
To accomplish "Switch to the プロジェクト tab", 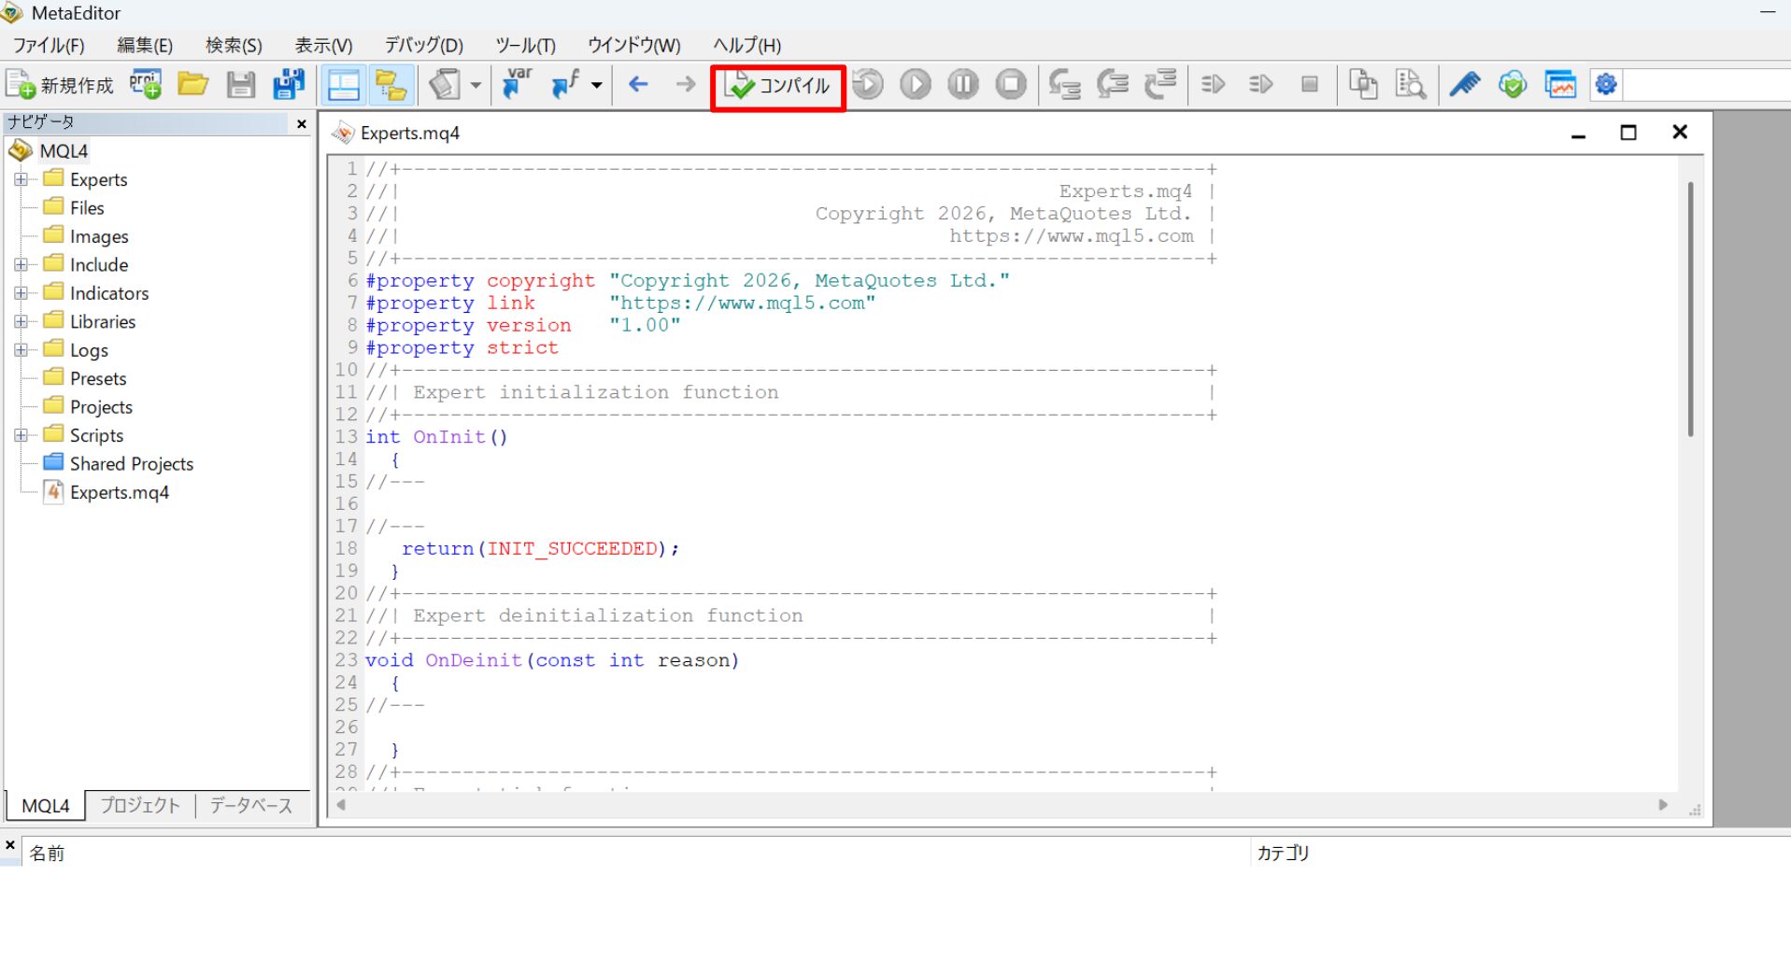I will point(140,805).
